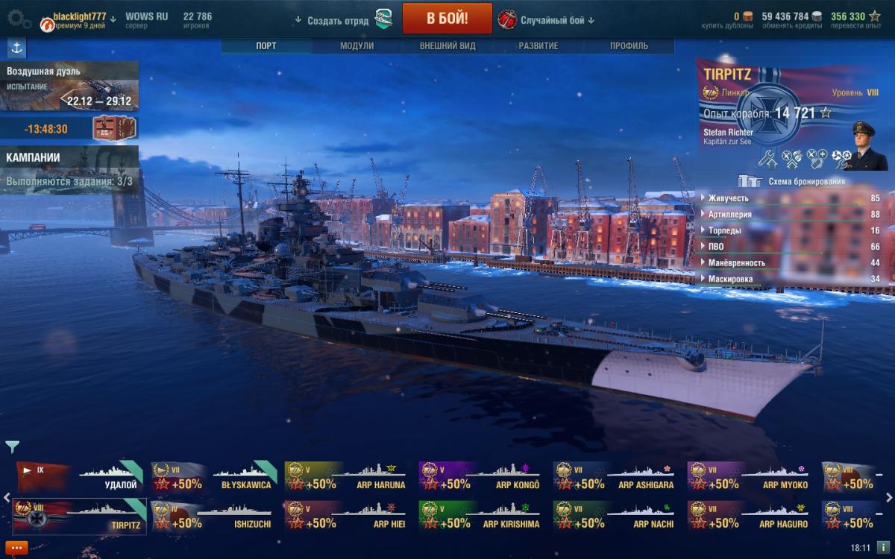895x559 pixels.
Task: Click the armor scheme Схема бронирования icon
Action: pyautogui.click(x=749, y=181)
